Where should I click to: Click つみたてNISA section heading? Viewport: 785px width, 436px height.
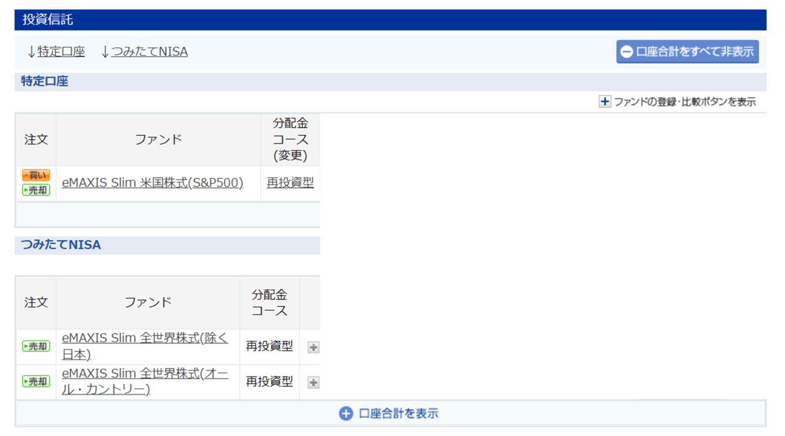pyautogui.click(x=61, y=245)
